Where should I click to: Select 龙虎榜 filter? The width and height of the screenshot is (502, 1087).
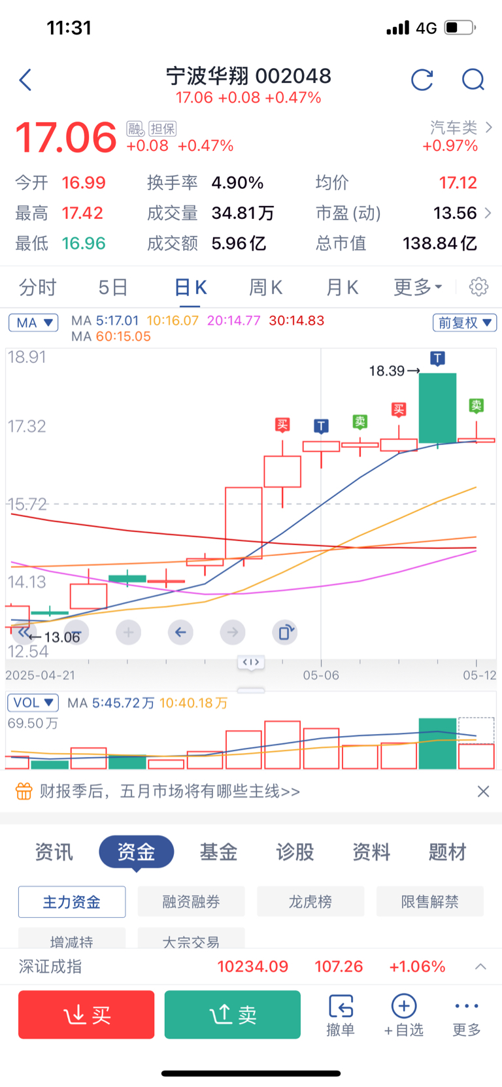click(x=310, y=902)
